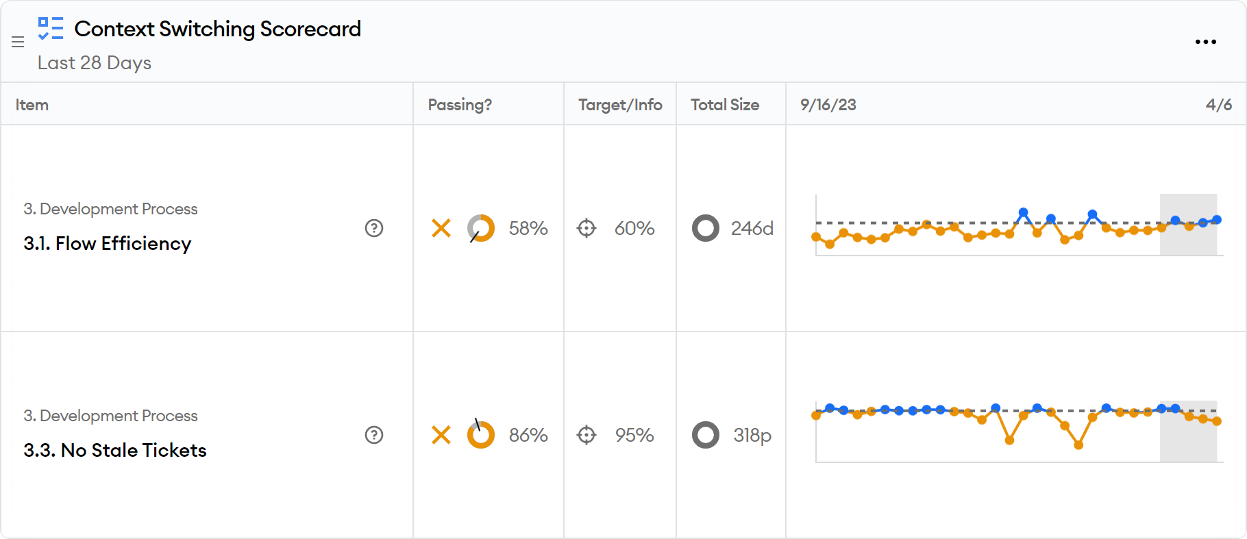This screenshot has width=1247, height=539.
Task: Open the three-dot options menu
Action: tap(1205, 42)
